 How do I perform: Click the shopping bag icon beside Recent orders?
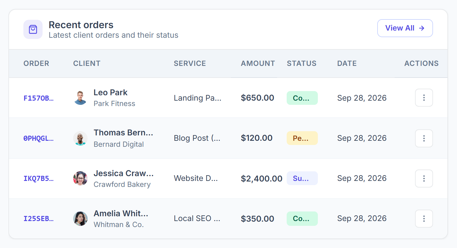click(33, 29)
